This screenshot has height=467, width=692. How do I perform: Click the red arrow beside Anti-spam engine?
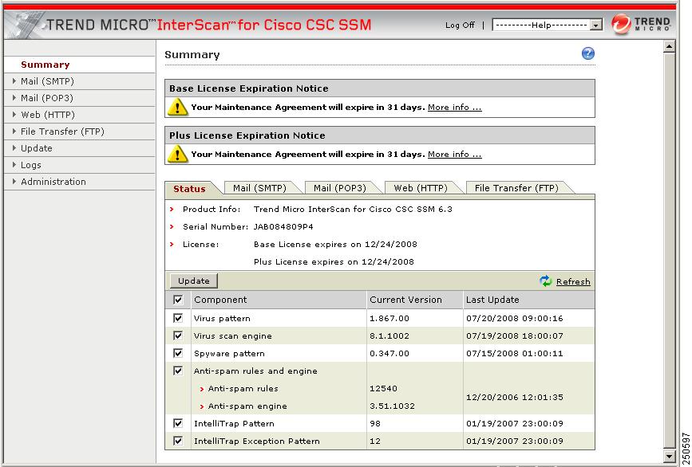(x=202, y=406)
